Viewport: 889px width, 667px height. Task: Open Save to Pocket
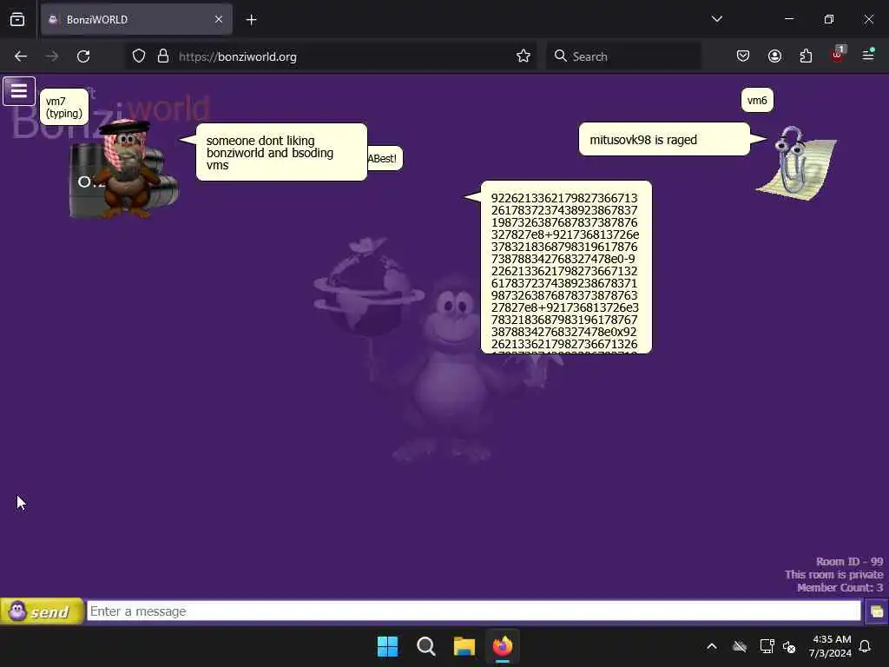tap(743, 56)
